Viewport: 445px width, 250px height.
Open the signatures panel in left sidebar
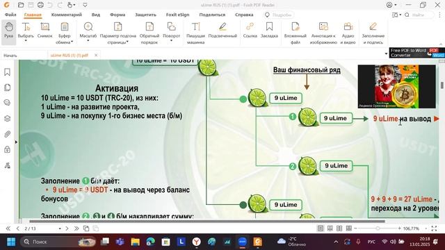[8, 165]
